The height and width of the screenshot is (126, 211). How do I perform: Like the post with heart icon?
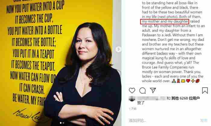pos(132,90)
